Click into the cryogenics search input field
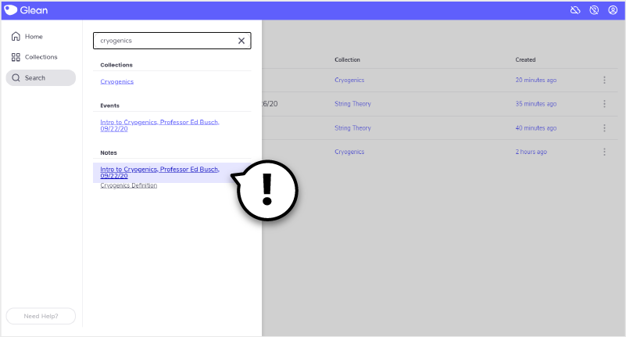This screenshot has width=626, height=337. pyautogui.click(x=164, y=41)
